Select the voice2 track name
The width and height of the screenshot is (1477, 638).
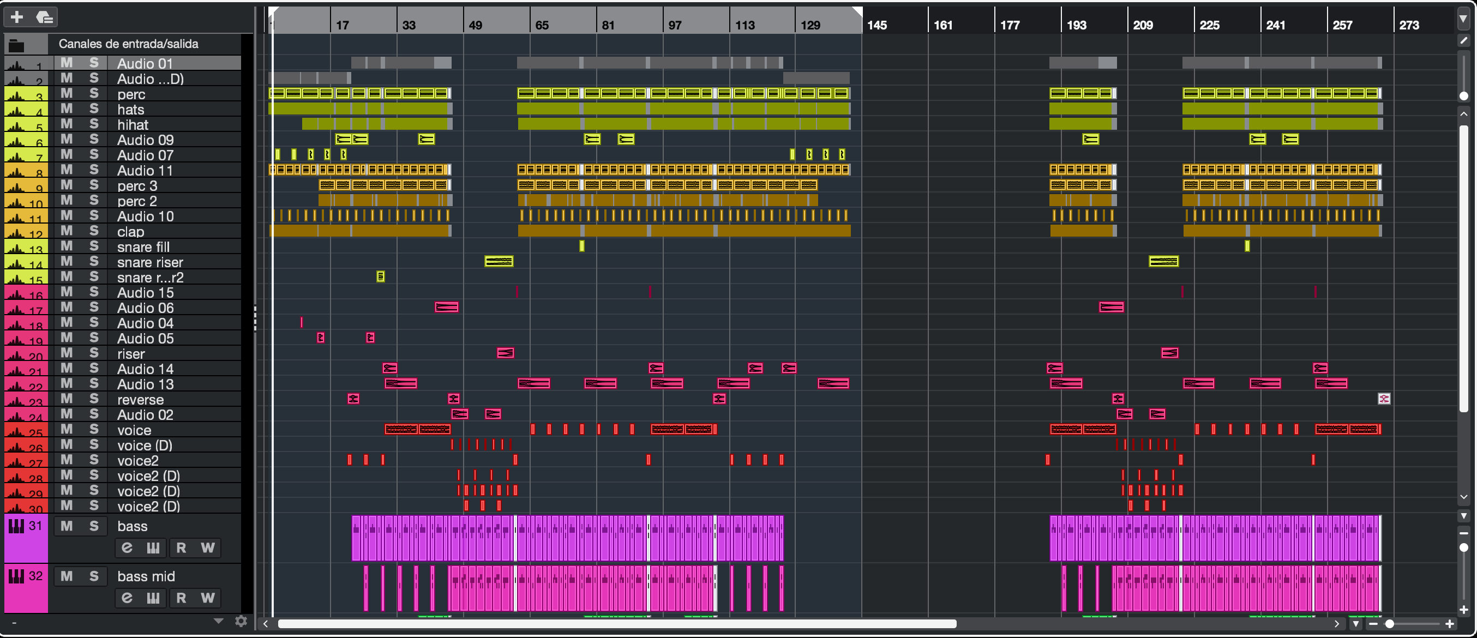(137, 461)
